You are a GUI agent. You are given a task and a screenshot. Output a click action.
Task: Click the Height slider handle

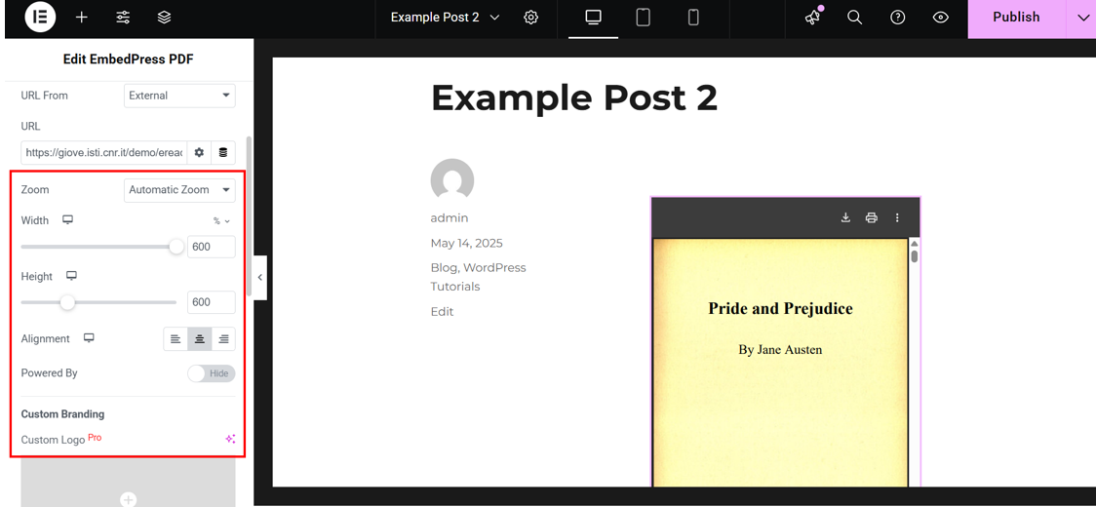point(67,302)
